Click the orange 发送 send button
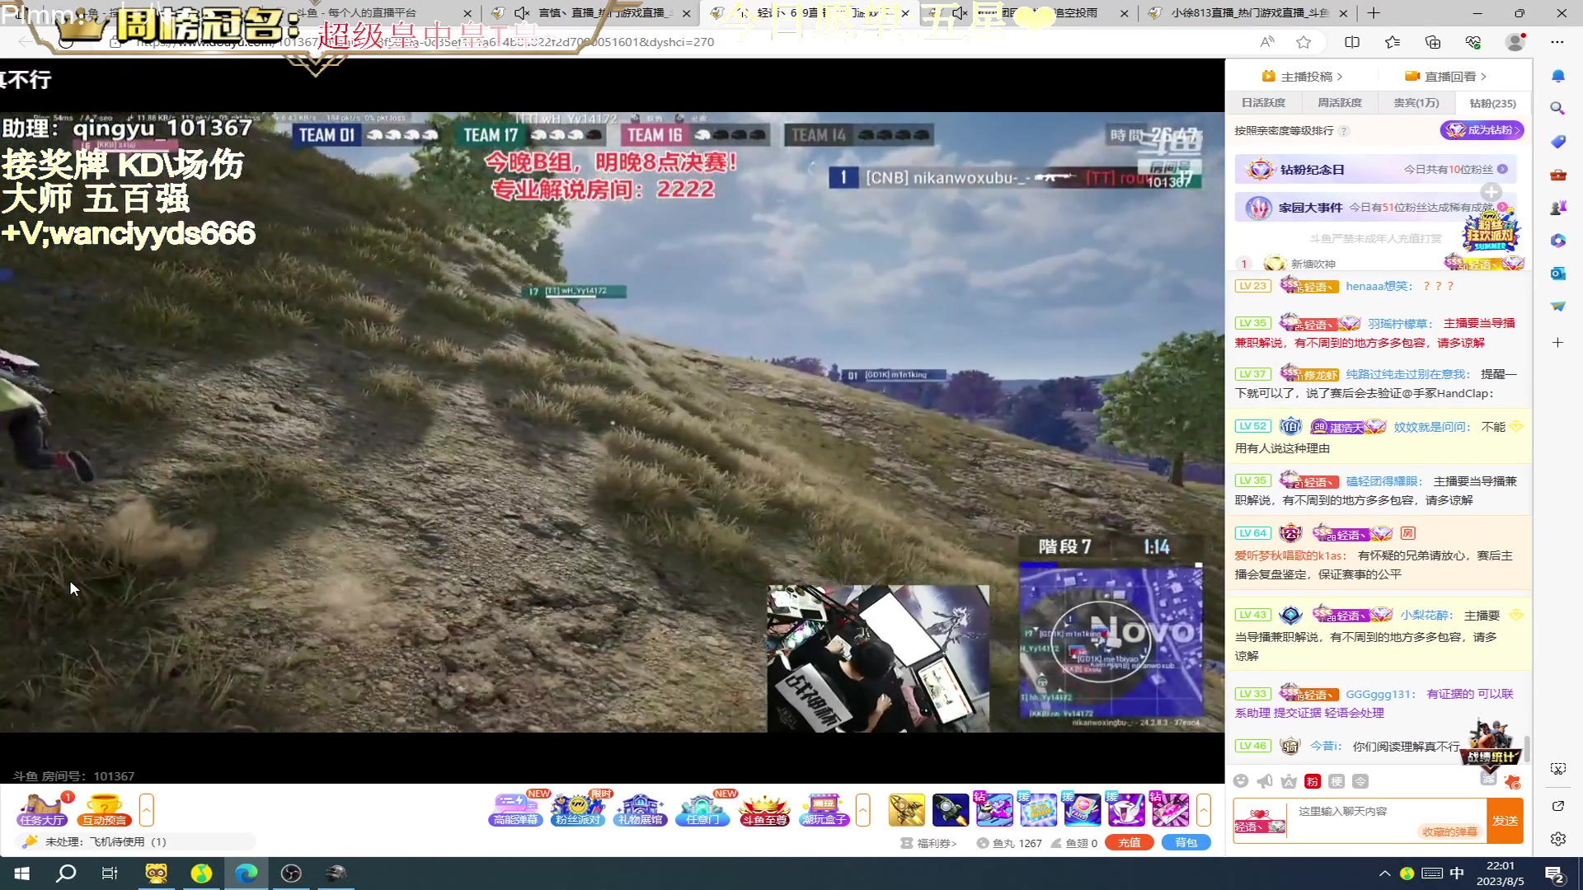Screen dimensions: 1583x890 1505,821
